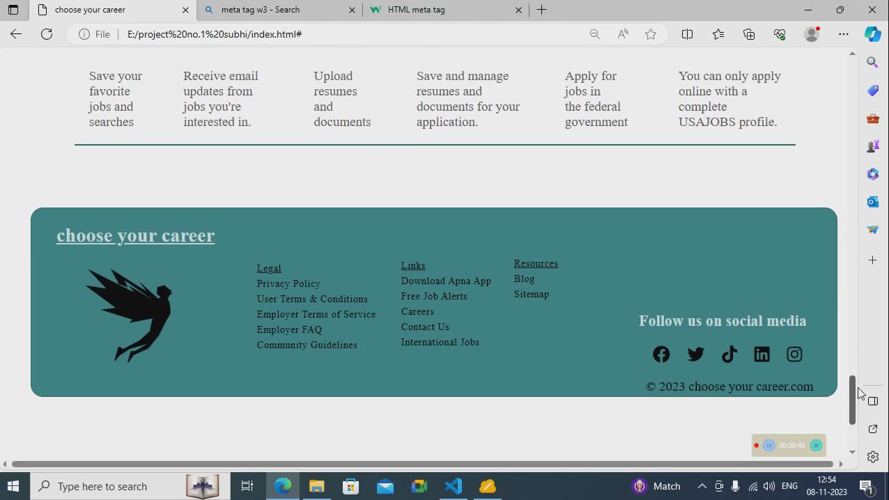Add a new app to the sidebar

[872, 260]
